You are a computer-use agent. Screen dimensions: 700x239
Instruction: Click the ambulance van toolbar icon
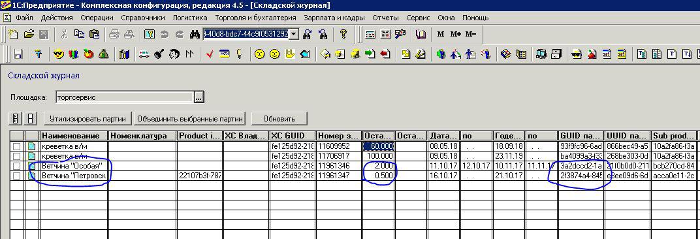click(x=144, y=54)
